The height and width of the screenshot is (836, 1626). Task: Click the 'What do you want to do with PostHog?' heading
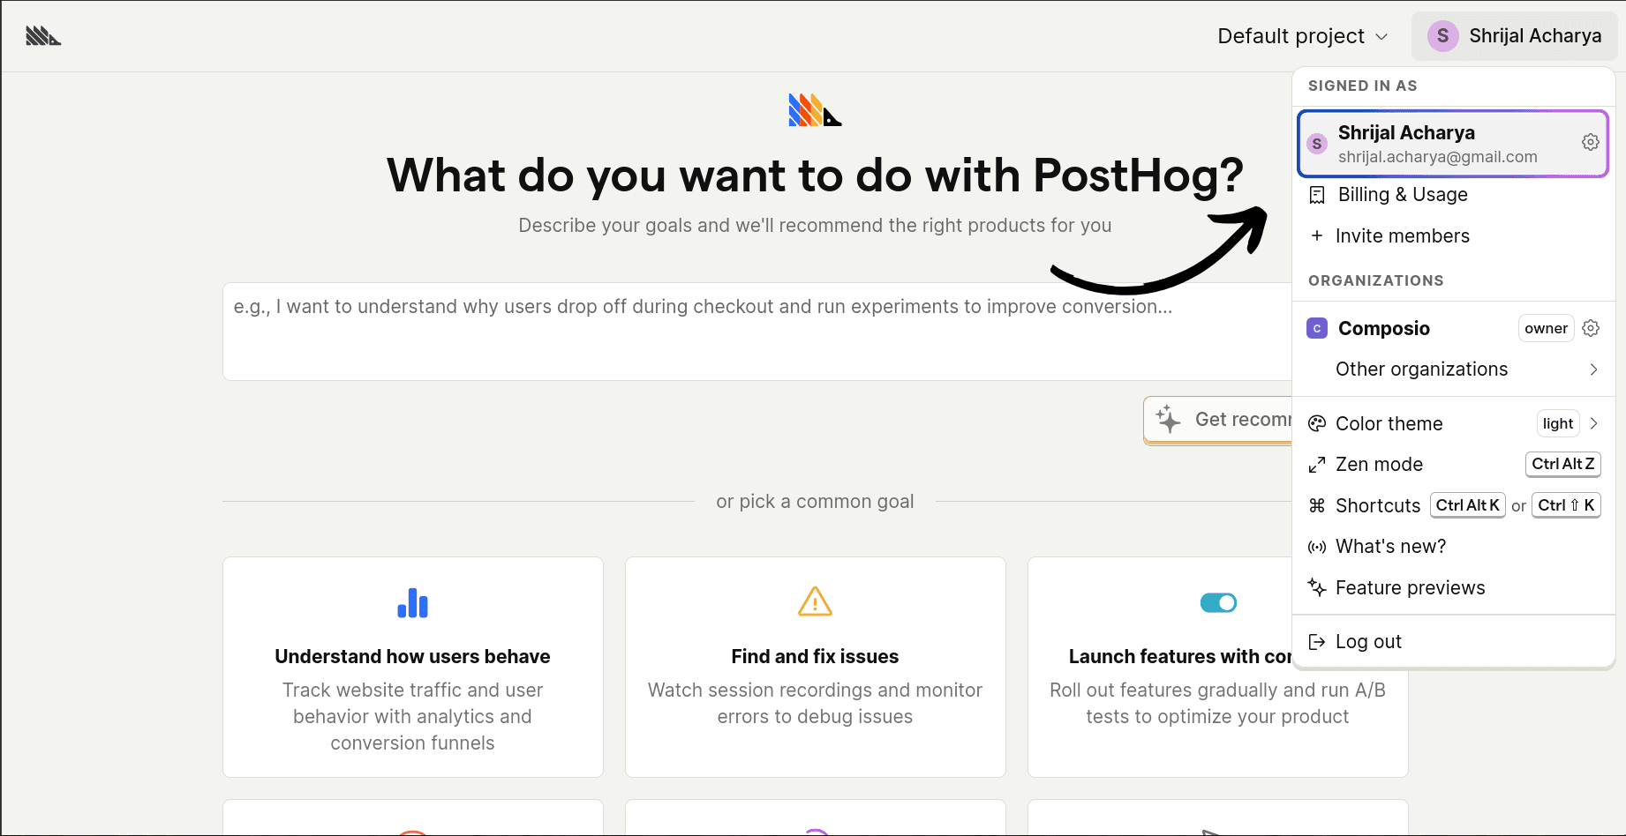(815, 175)
